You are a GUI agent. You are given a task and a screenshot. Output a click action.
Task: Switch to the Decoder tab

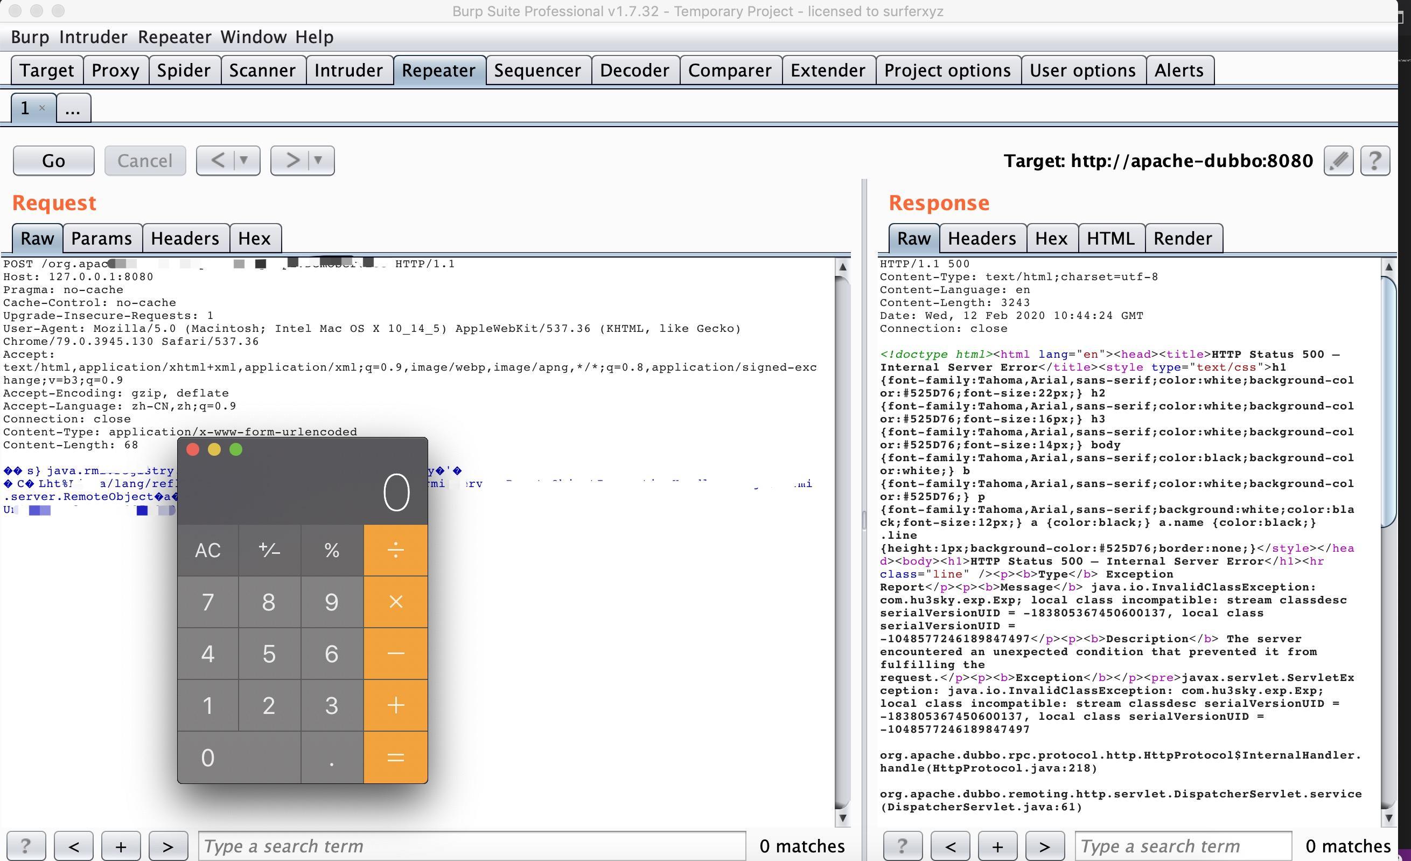(x=634, y=71)
